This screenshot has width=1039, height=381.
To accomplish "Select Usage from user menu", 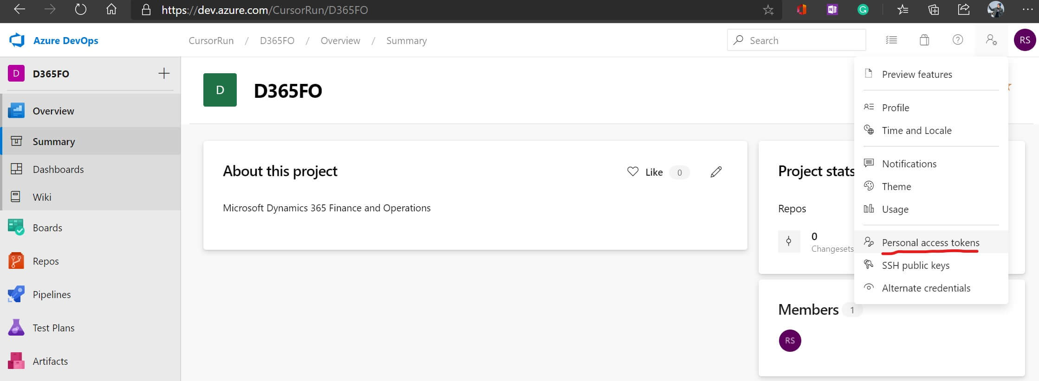I will [x=931, y=209].
